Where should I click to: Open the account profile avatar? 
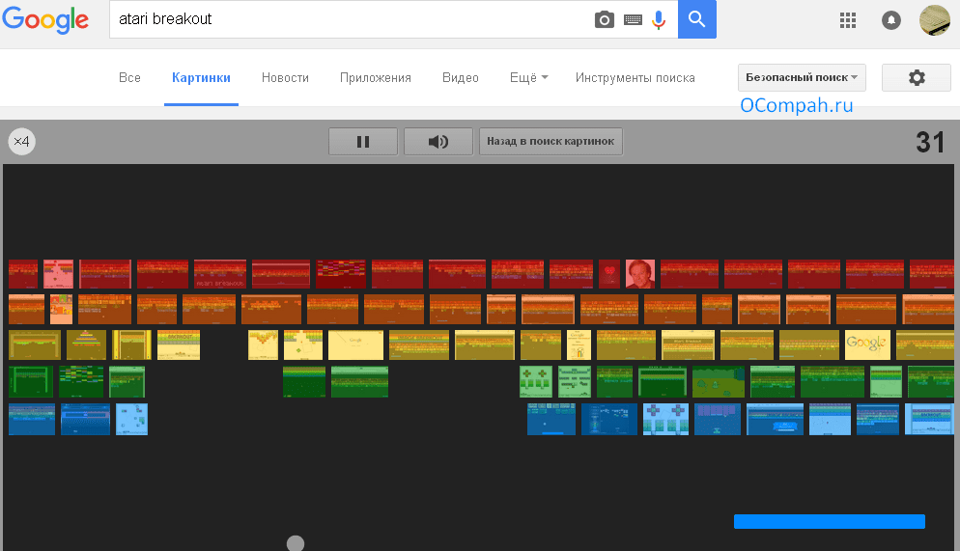(x=935, y=20)
